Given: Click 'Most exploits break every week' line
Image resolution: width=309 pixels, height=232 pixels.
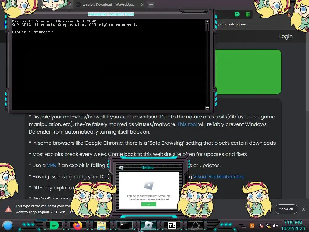Looking at the screenshot, I should tap(138, 154).
